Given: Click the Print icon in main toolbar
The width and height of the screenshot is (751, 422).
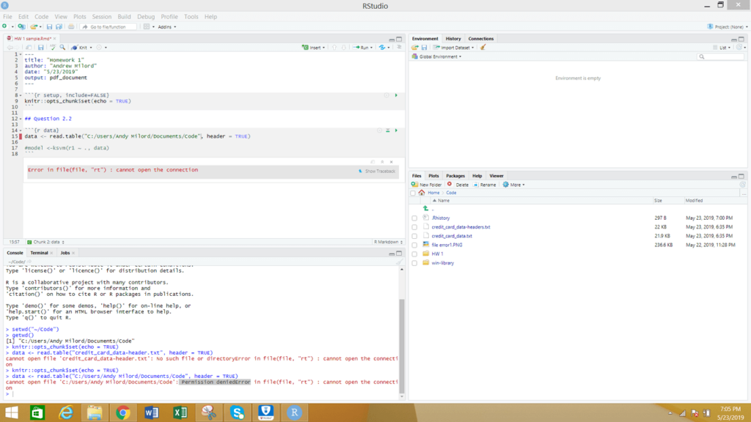Looking at the screenshot, I should tap(71, 27).
